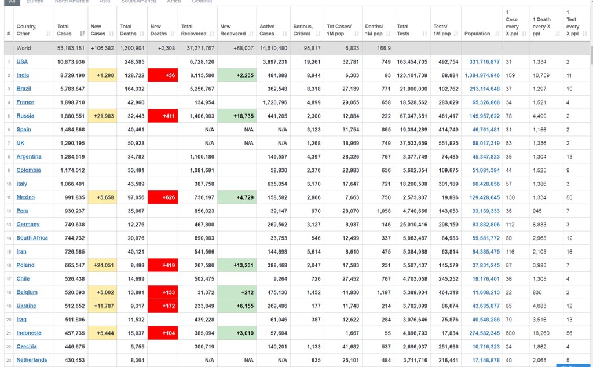
Task: Open USA population link 331,716,877
Action: (485, 61)
